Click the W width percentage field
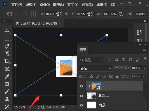The image size is (149, 111). 110,14
